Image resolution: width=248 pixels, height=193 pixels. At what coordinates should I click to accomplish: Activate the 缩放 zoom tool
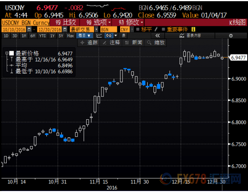click(155, 43)
